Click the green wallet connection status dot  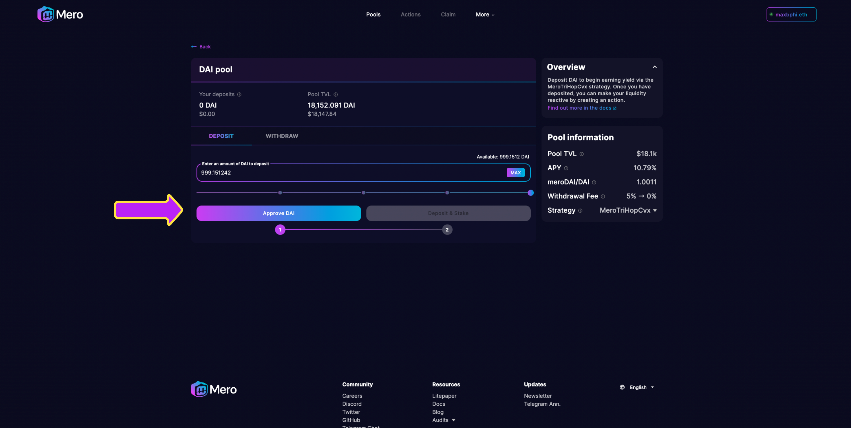(x=771, y=14)
